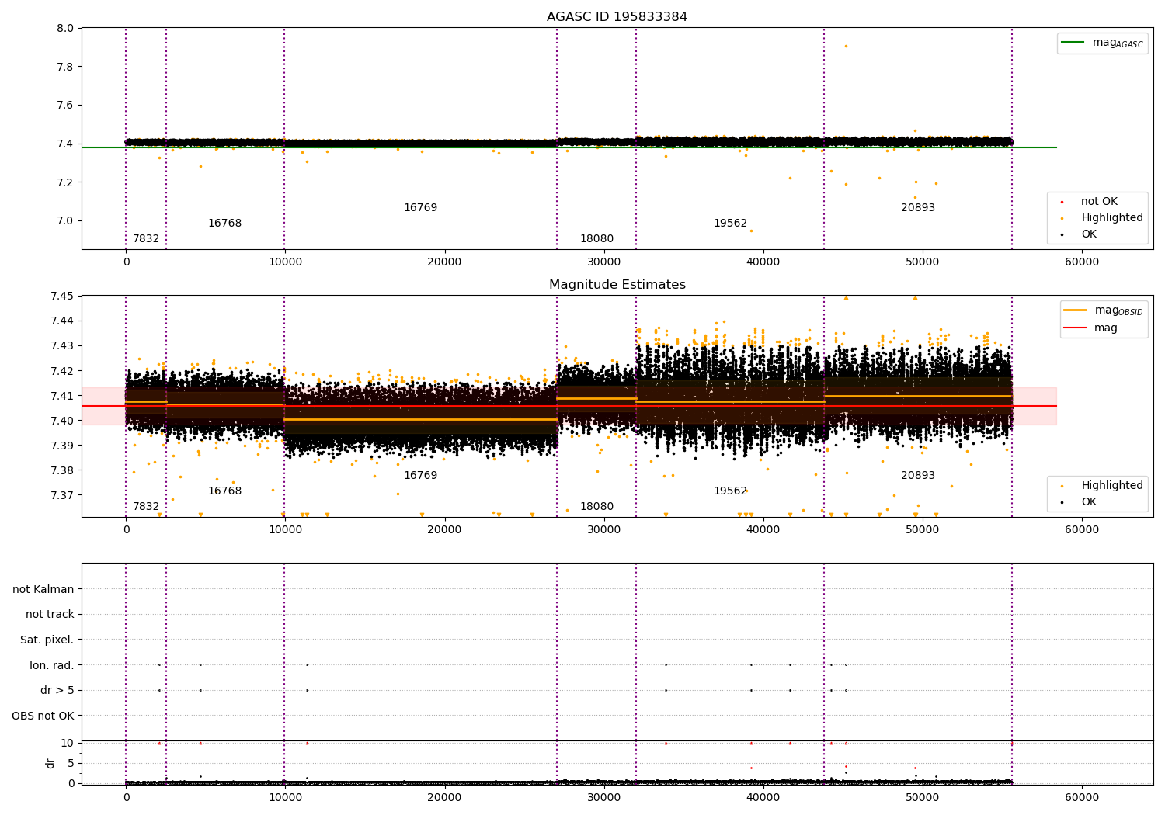The image size is (1165, 815).
Task: Click the plot title "AGASC ID 195833384"
Action: click(x=617, y=17)
